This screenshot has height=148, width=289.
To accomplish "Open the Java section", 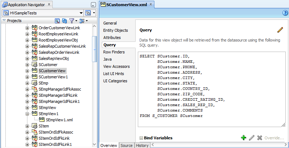I will [x=108, y=59].
